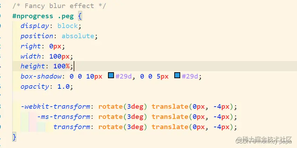Click the closing brace of the rule
The width and height of the screenshot is (297, 148).
coord(14,137)
